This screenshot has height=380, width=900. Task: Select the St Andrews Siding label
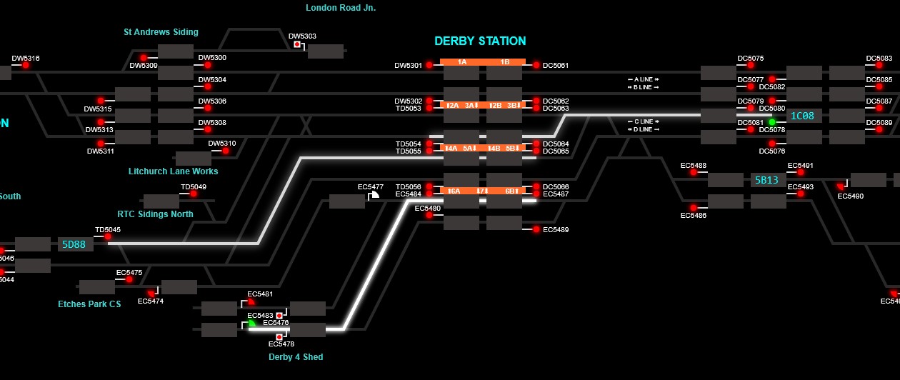pos(161,32)
